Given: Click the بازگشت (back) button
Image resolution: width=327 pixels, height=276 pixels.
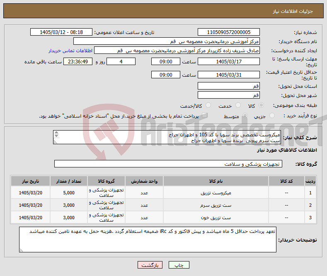Looking at the screenshot, I should tap(150, 265).
